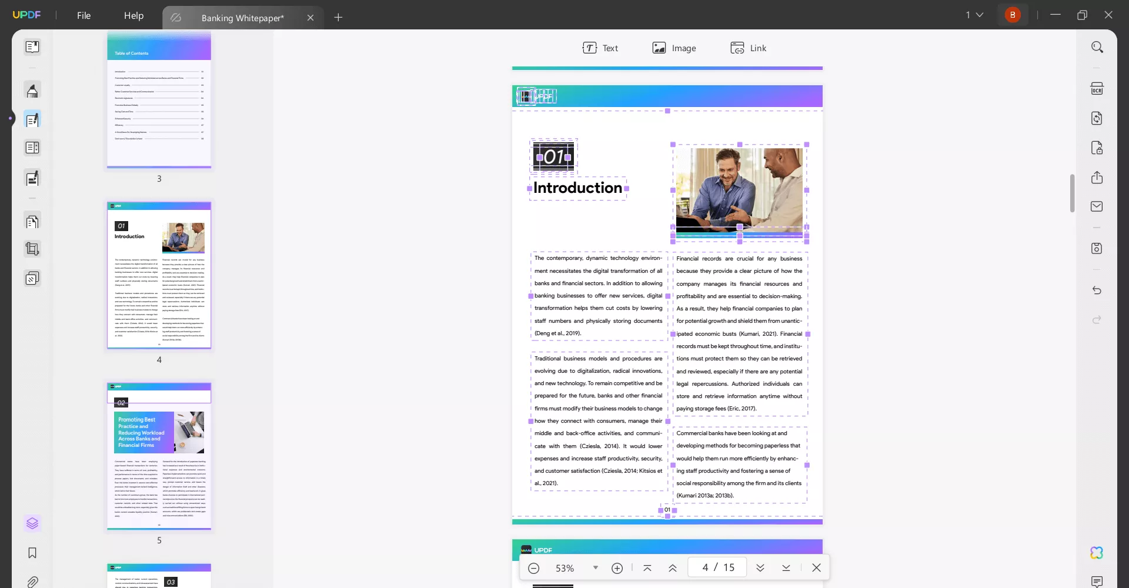The width and height of the screenshot is (1129, 588).
Task: Open the window count dropdown arrow
Action: click(x=980, y=15)
